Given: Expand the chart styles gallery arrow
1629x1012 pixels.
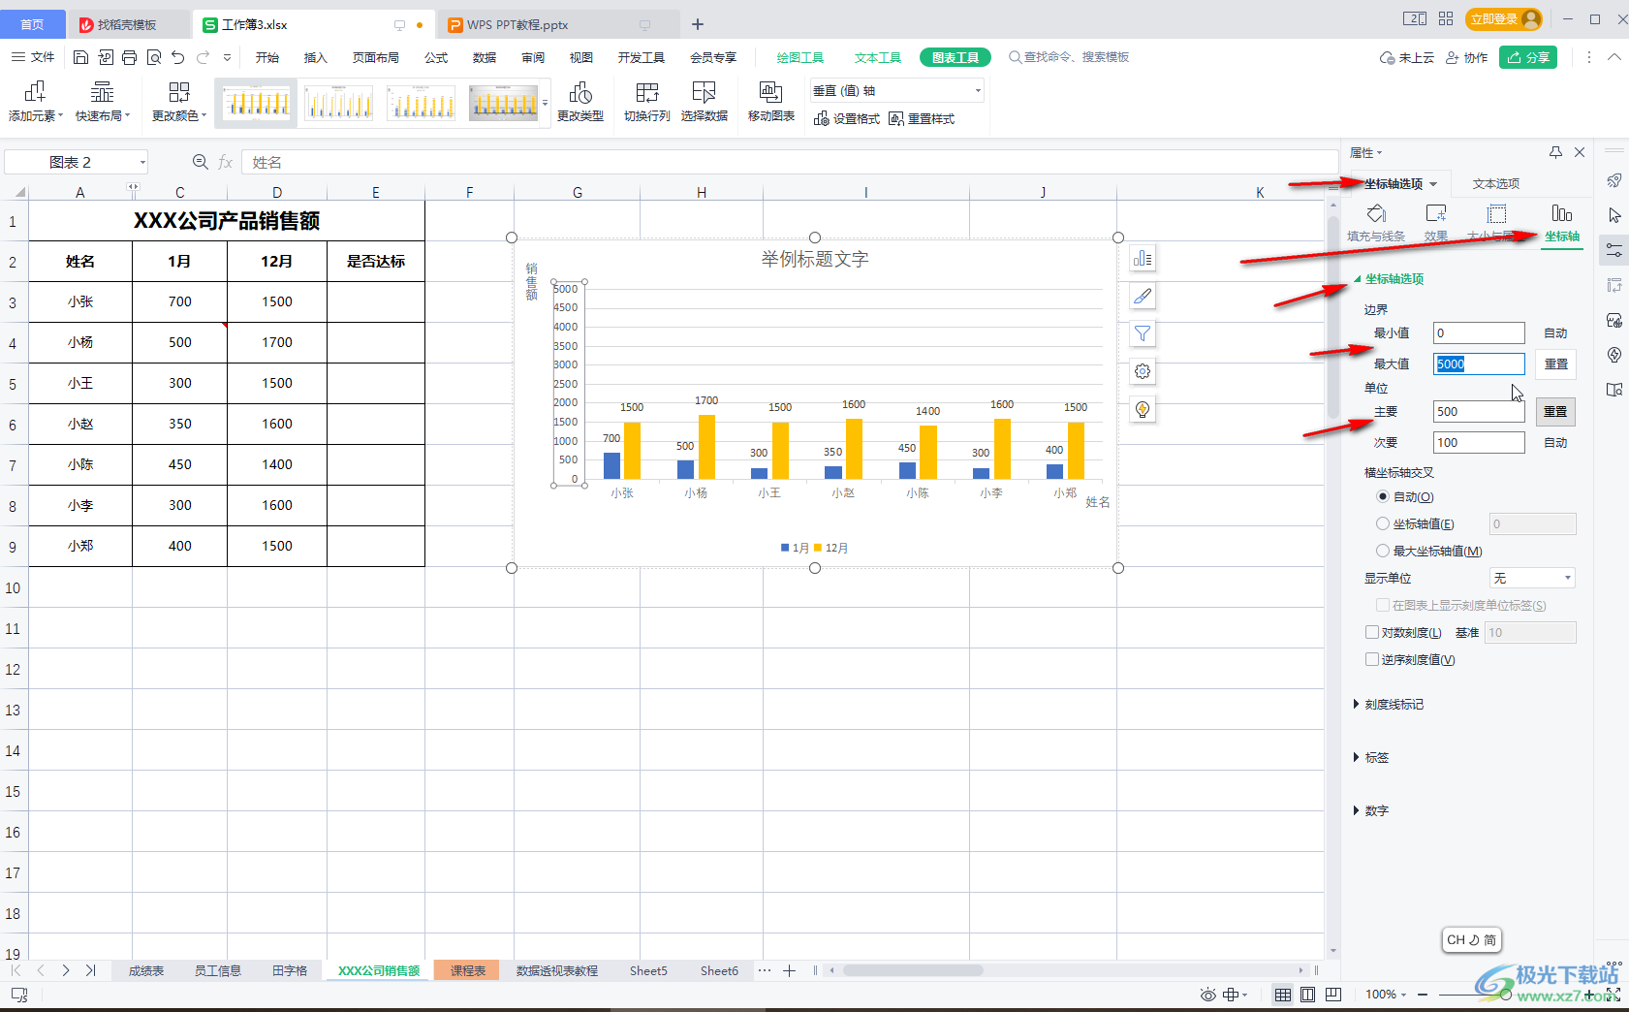Looking at the screenshot, I should coord(546,102).
